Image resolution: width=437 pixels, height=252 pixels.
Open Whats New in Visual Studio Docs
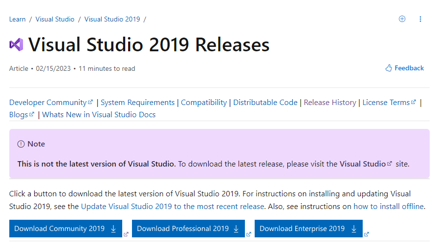point(99,115)
